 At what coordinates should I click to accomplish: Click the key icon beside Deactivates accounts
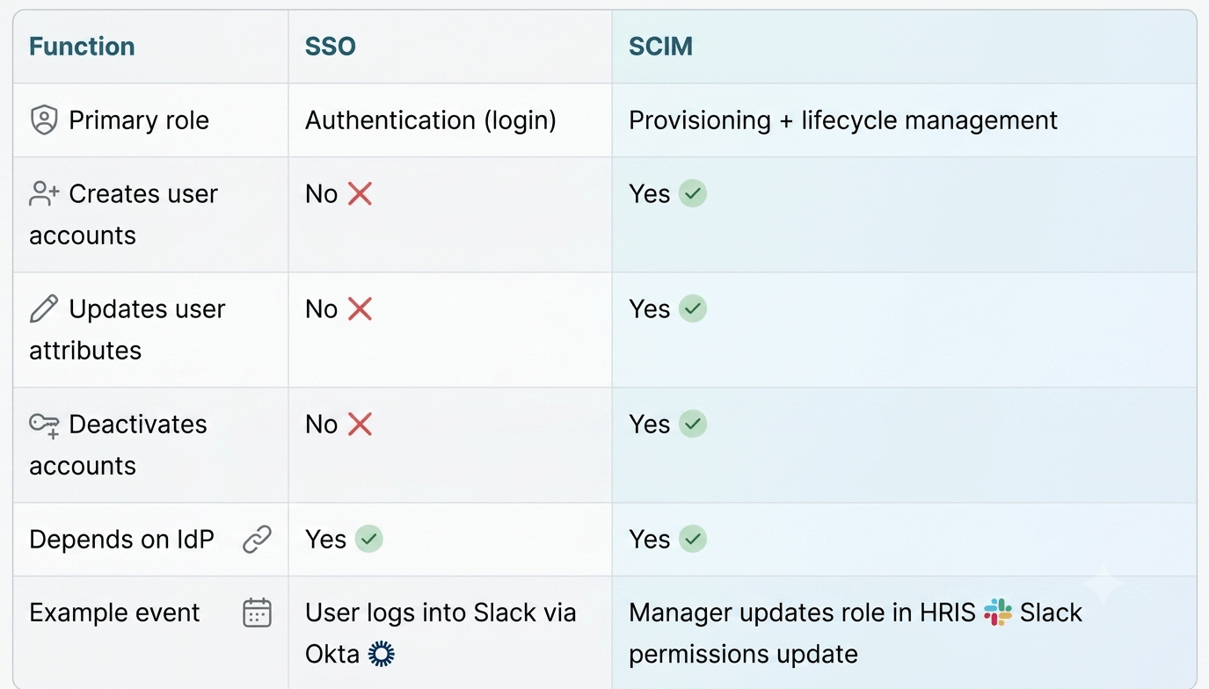(44, 425)
